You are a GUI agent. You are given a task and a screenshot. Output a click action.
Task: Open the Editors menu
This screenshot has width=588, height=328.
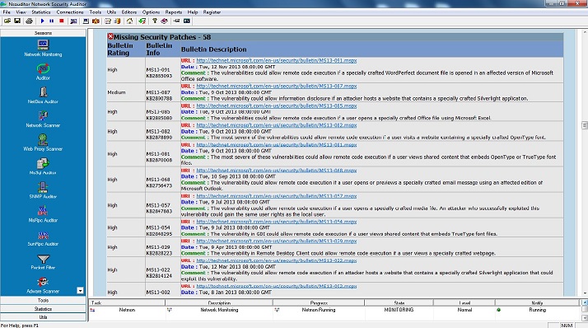pyautogui.click(x=129, y=12)
